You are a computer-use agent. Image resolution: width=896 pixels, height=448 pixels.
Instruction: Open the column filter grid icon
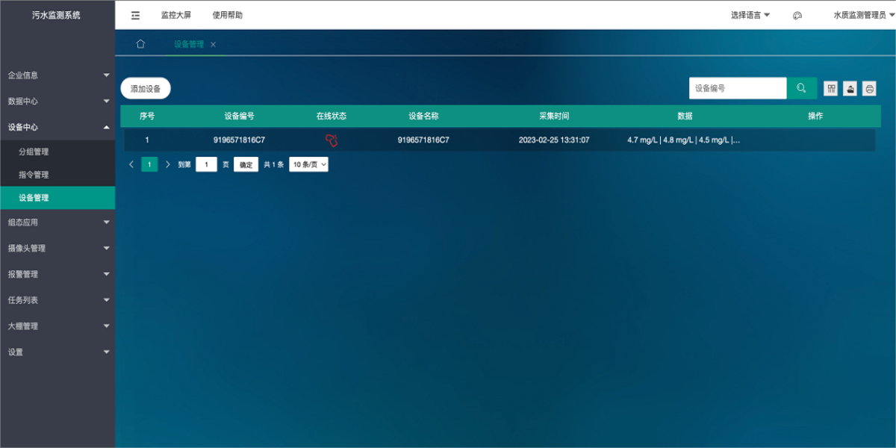click(830, 89)
